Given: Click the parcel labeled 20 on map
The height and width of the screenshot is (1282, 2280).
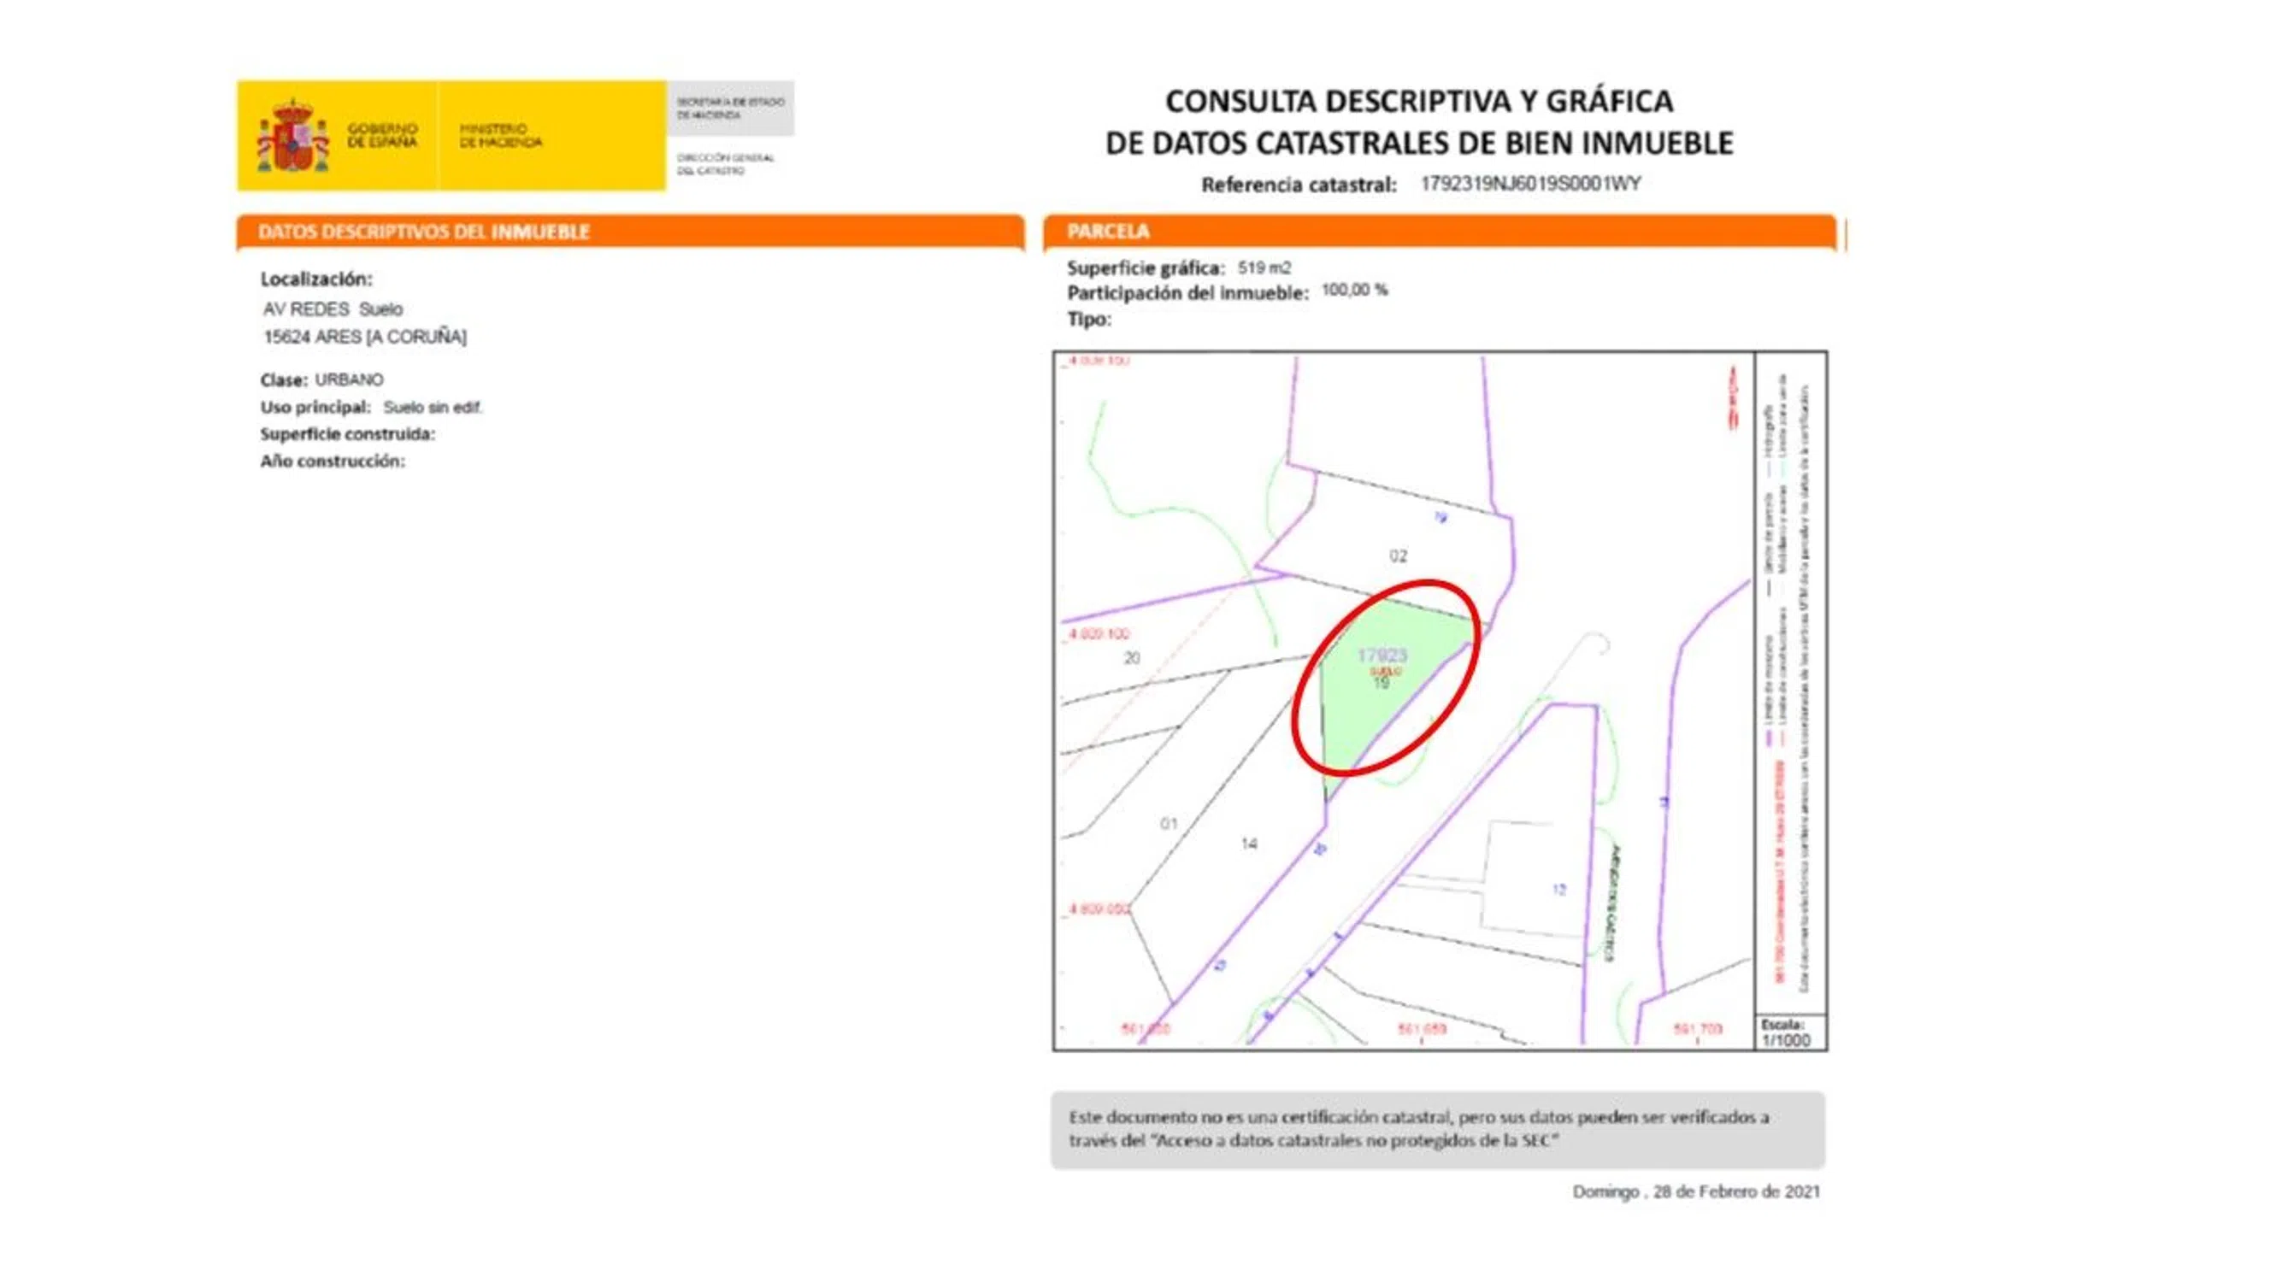Looking at the screenshot, I should (x=1131, y=657).
